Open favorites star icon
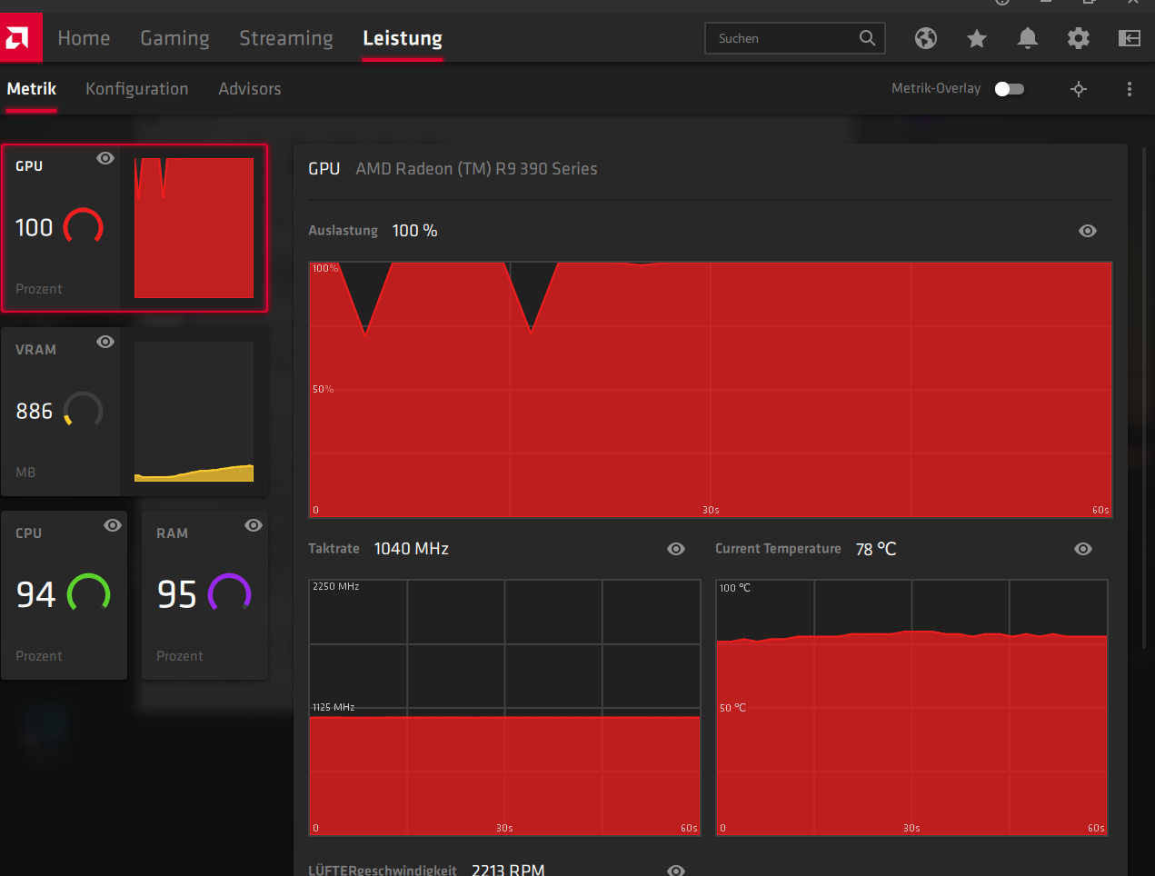 [977, 38]
